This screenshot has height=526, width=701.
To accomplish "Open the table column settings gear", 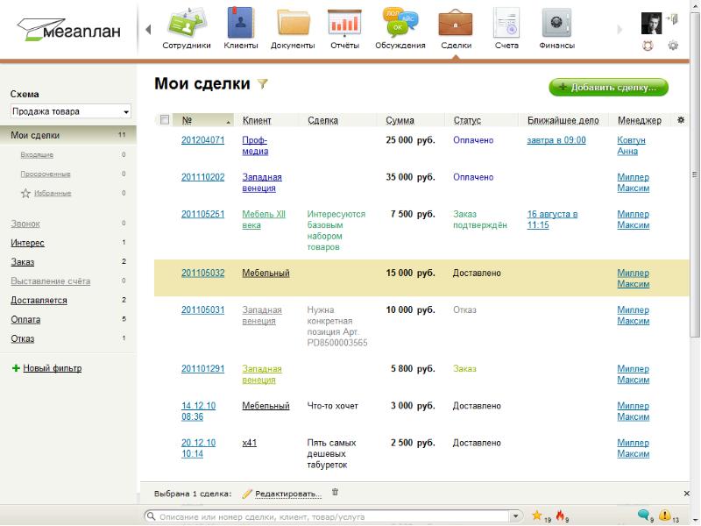I will (681, 120).
